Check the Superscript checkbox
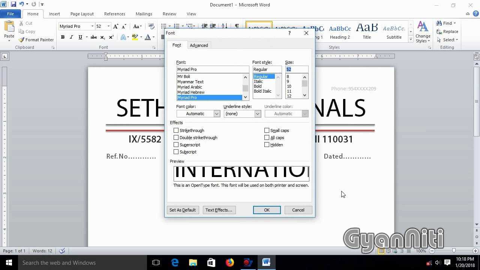This screenshot has height=270, width=480. 176,145
